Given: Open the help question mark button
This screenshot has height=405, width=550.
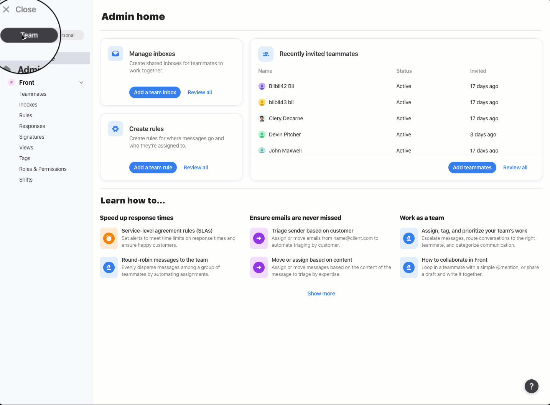Looking at the screenshot, I should click(532, 386).
